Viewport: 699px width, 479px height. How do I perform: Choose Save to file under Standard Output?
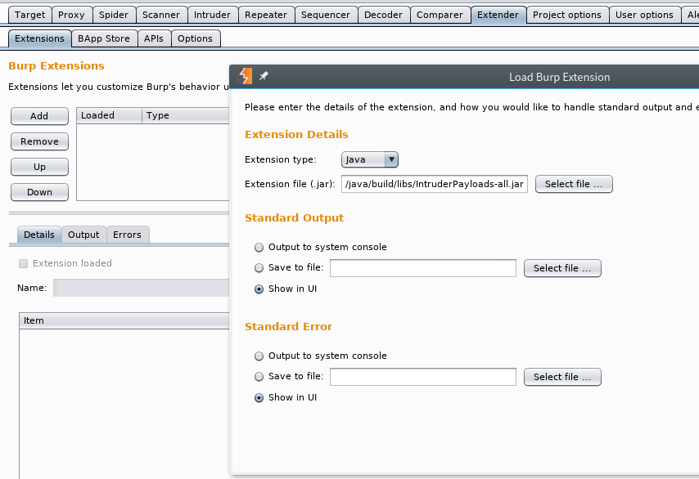tap(259, 267)
